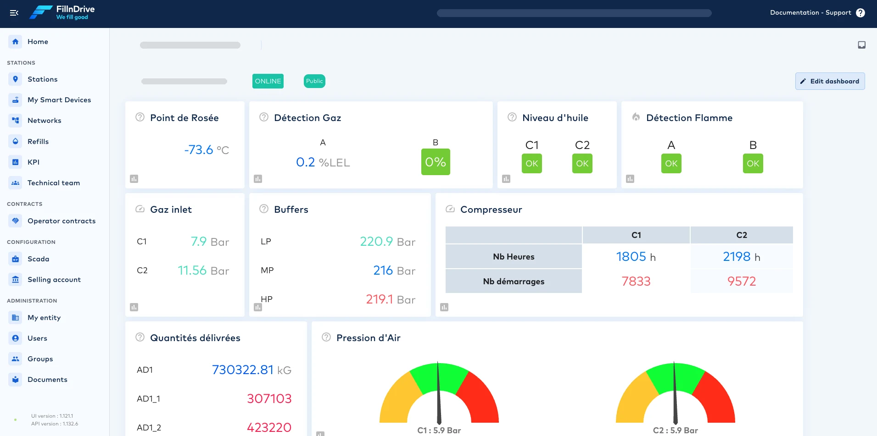
Task: Open My entity page
Action: 55,318
